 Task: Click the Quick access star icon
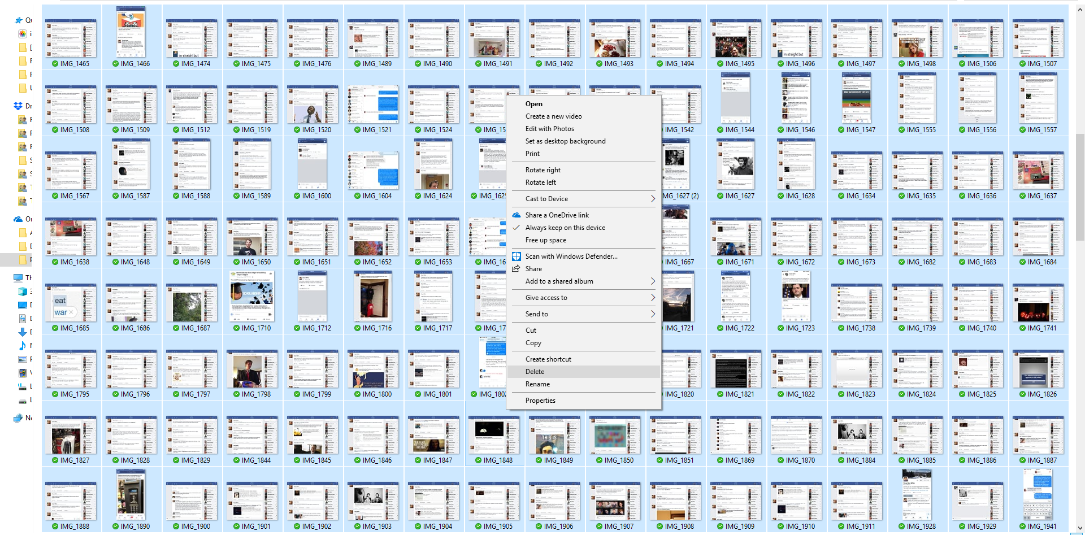19,20
